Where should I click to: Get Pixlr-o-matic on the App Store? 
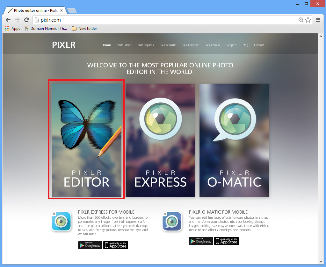tap(227, 241)
